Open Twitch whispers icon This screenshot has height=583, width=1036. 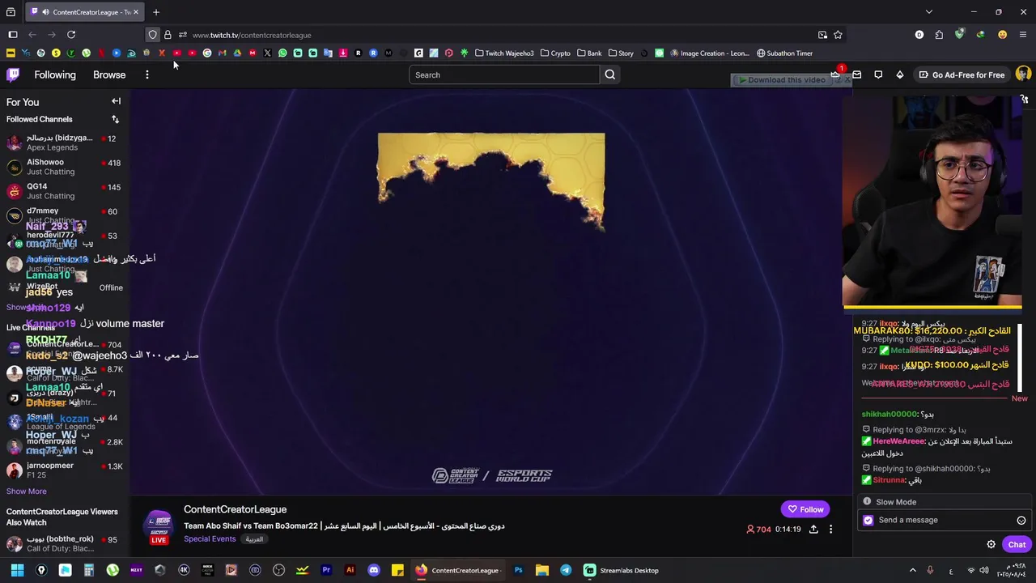tap(878, 74)
